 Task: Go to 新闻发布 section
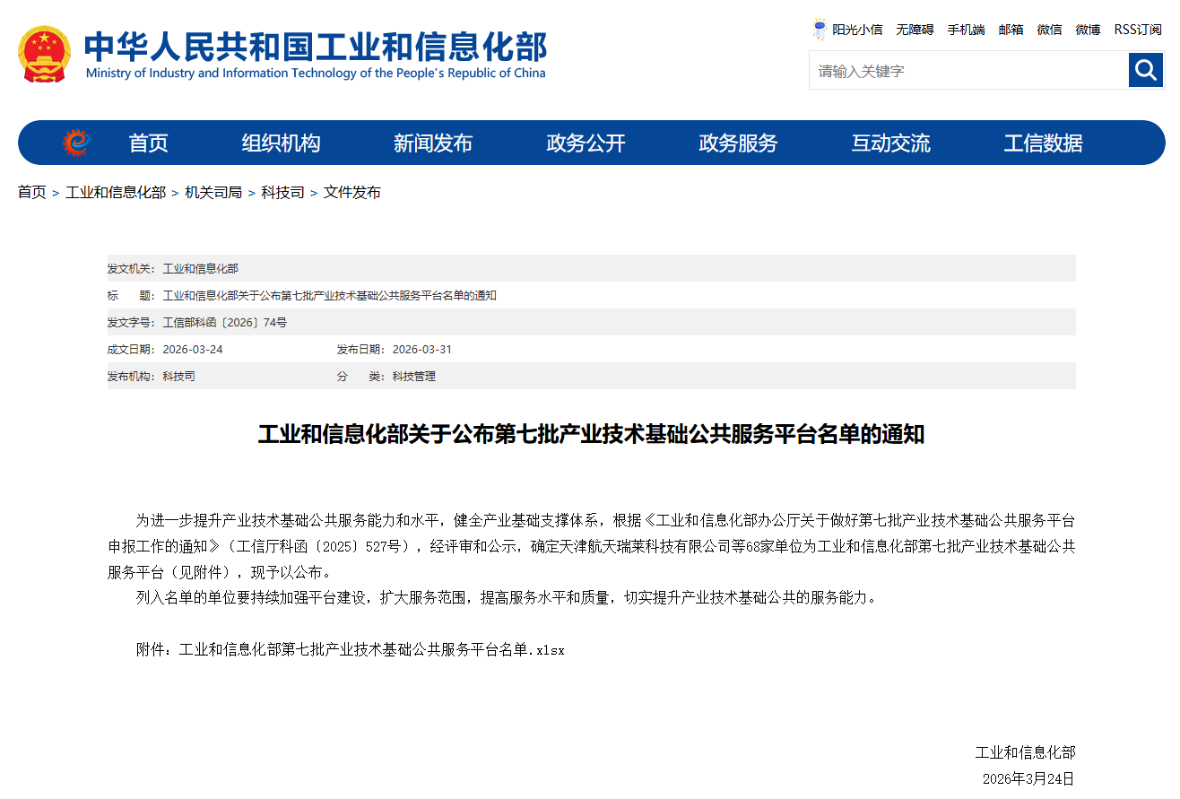point(432,143)
